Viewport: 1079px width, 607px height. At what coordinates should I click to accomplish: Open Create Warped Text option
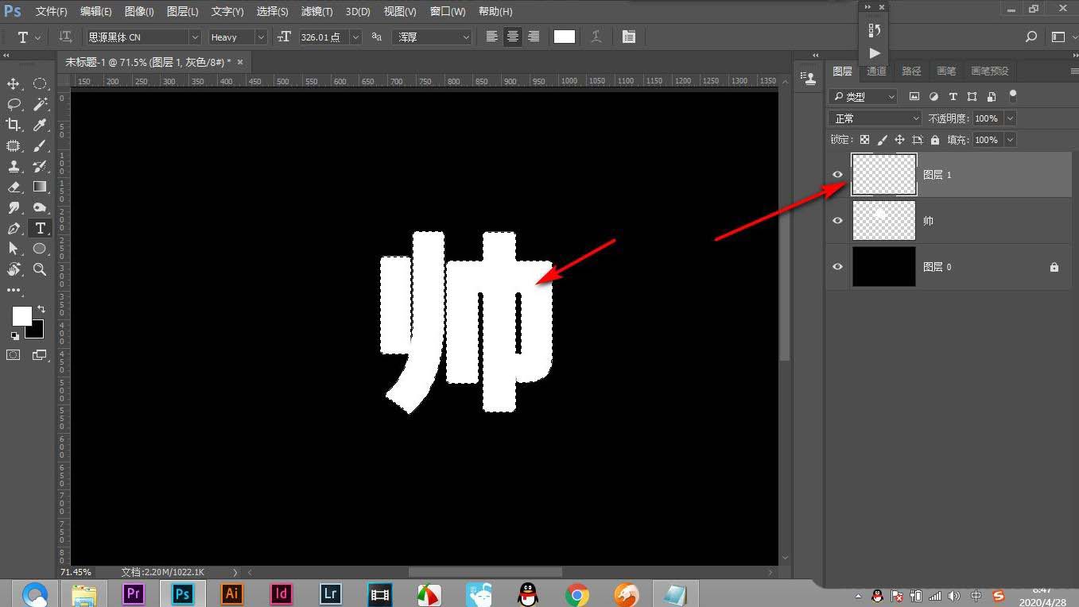pos(596,37)
